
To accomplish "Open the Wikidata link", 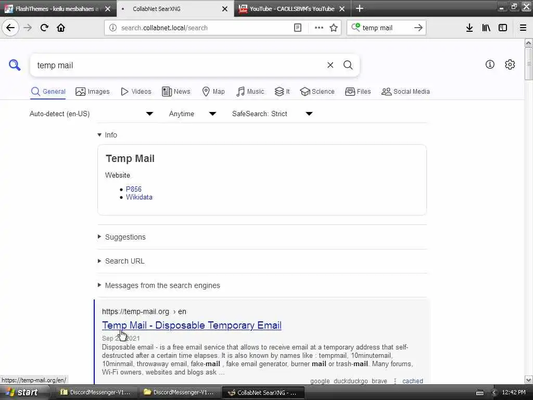I will [x=139, y=197].
